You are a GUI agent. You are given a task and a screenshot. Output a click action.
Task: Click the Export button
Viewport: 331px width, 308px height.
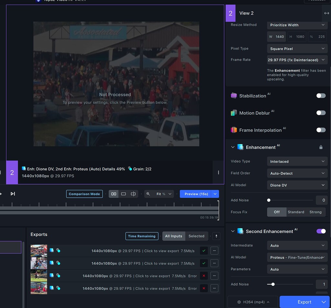302,302
